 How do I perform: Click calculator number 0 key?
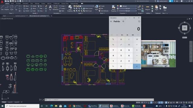(x=121, y=66)
